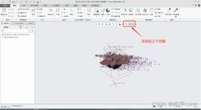Click the 元件界面 (Component Interface) icon
Image resolution: width=201 pixels, height=110 pixels.
tap(138, 10)
